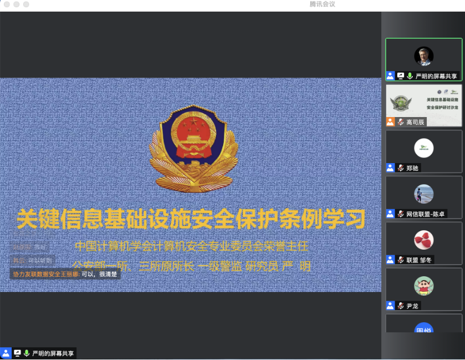This screenshot has height=360, width=465.
Task: Mute 联盟 邹冬's microphone
Action: [x=400, y=260]
